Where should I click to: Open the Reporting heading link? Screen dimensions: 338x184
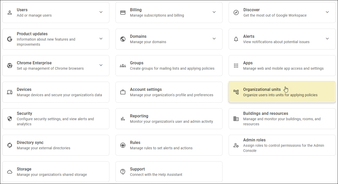tap(139, 116)
